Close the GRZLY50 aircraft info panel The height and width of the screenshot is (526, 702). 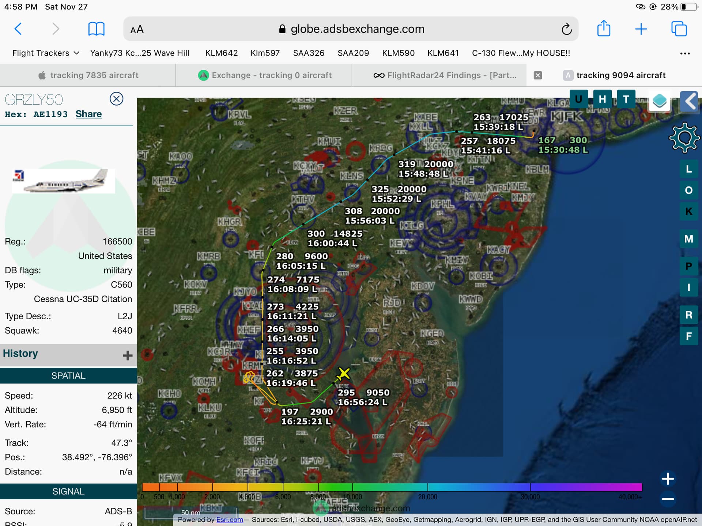click(x=116, y=99)
